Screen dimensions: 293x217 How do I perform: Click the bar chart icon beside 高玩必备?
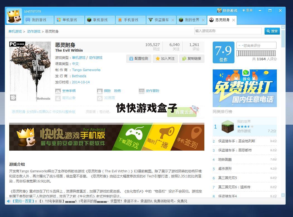click(58, 98)
